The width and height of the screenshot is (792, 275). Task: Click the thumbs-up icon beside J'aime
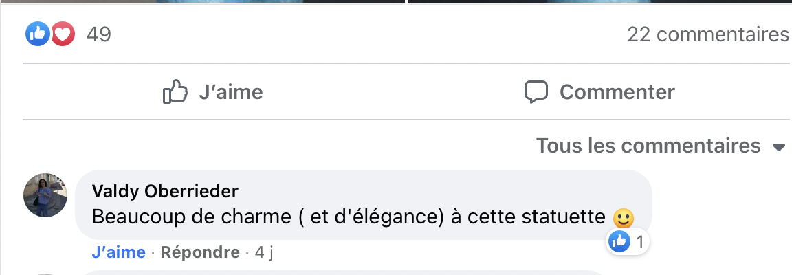pyautogui.click(x=175, y=92)
